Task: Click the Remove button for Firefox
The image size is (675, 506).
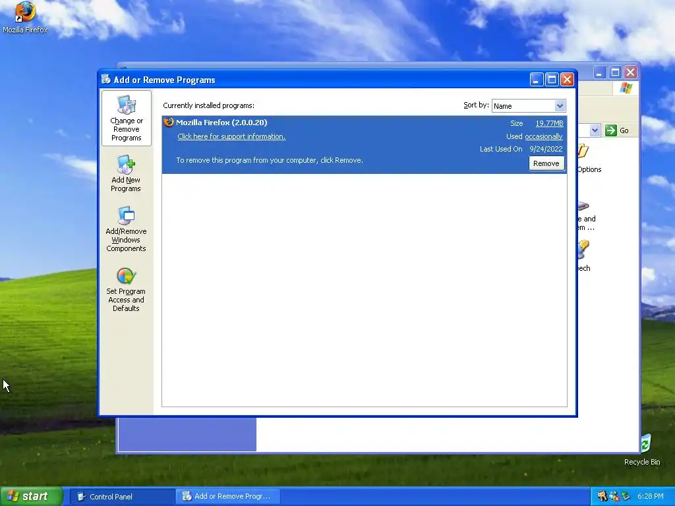Action: 546,163
